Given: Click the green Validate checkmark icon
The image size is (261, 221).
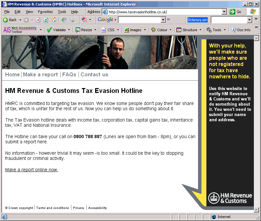Looking at the screenshot, I should pos(49,30).
